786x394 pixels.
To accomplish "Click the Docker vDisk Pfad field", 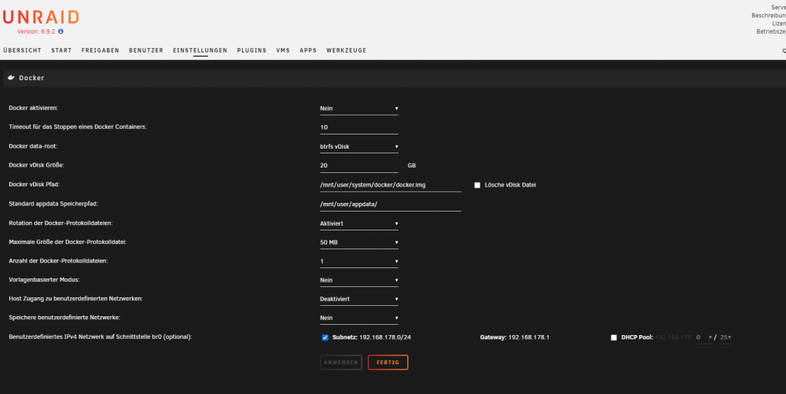I will coord(391,185).
